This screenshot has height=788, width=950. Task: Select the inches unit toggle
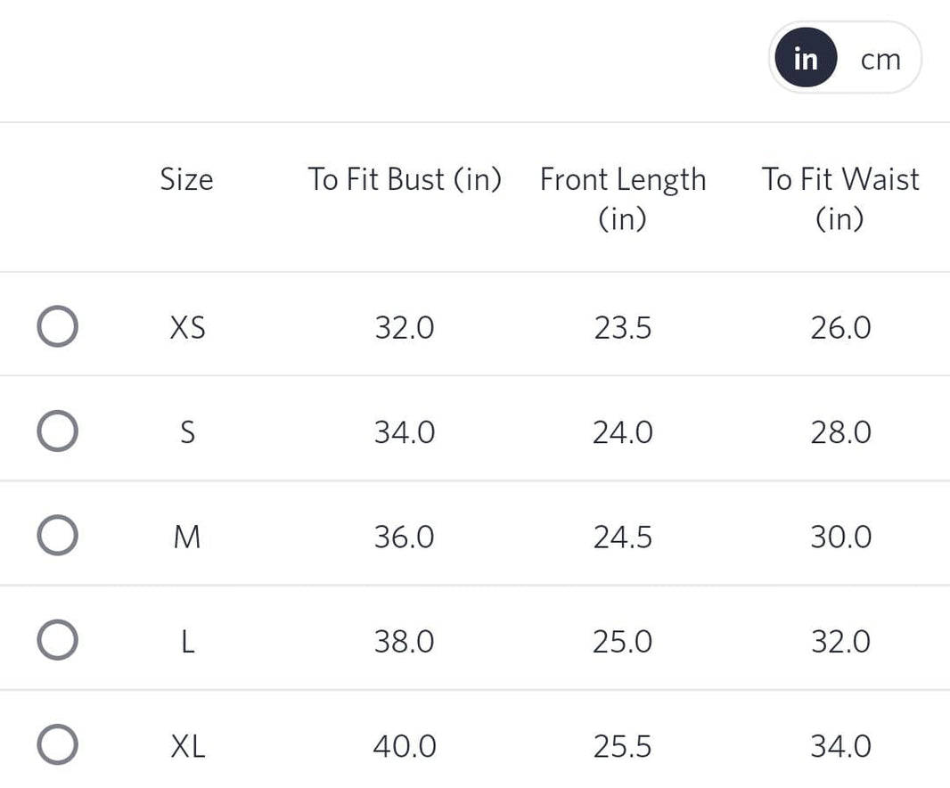pyautogui.click(x=805, y=59)
